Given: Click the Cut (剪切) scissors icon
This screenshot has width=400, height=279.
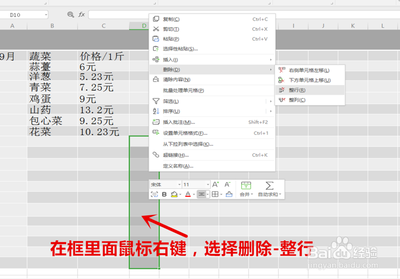Looking at the screenshot, I should 156,29.
